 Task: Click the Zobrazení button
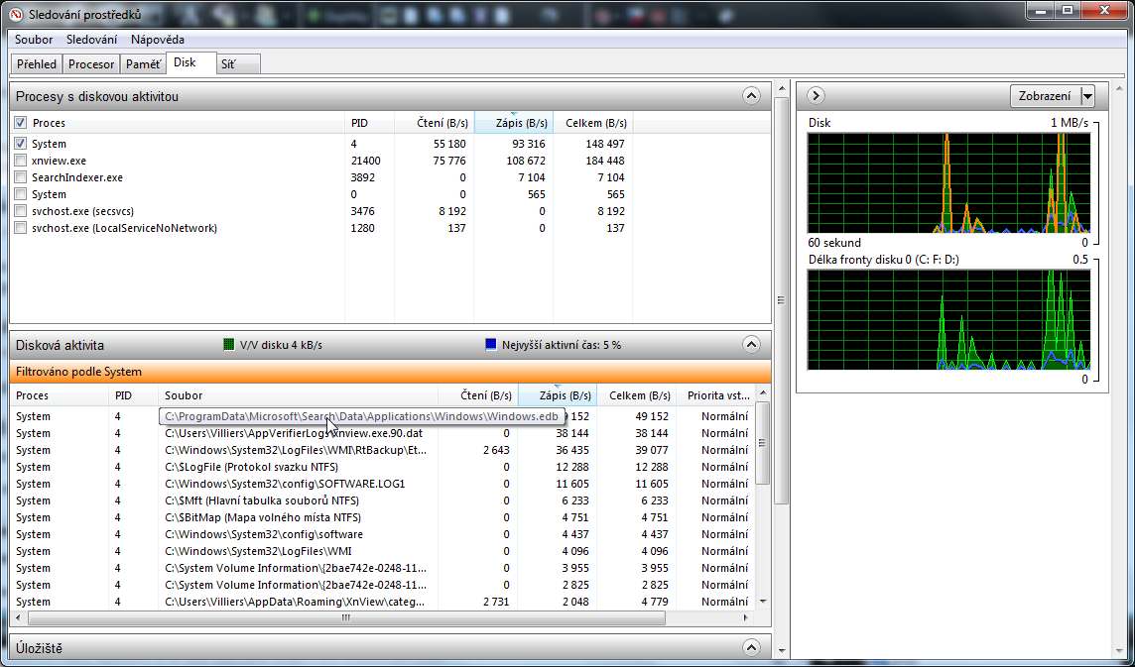pyautogui.click(x=1045, y=96)
